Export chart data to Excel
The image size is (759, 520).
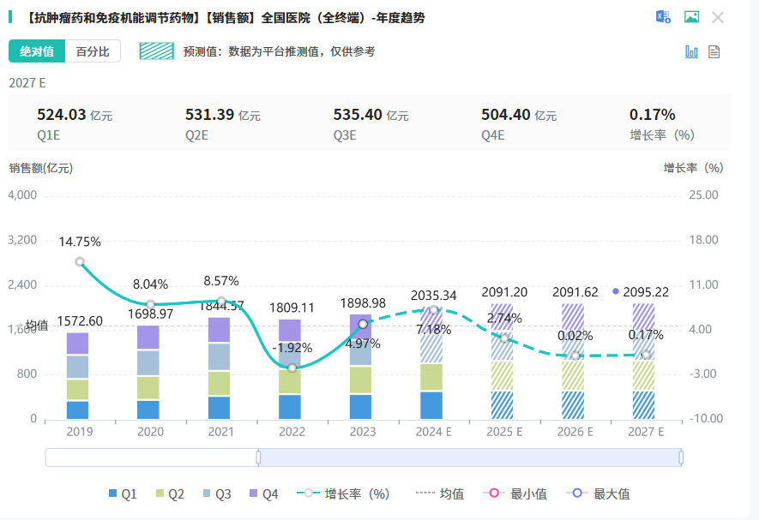[663, 17]
